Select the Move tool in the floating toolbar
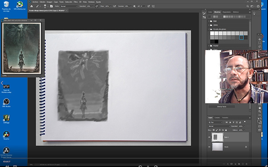This screenshot has height=167, width=268. pyautogui.click(x=260, y=39)
